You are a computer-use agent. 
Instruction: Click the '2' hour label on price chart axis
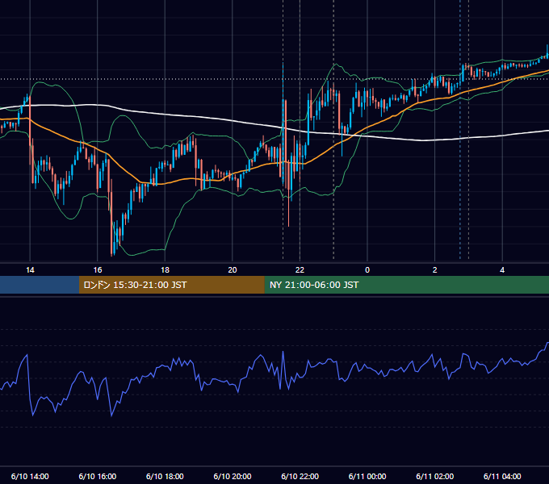(x=435, y=270)
